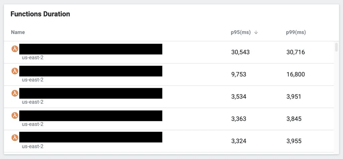This screenshot has height=159, width=343.
Task: Open redacted function name in first row
Action: pos(90,49)
